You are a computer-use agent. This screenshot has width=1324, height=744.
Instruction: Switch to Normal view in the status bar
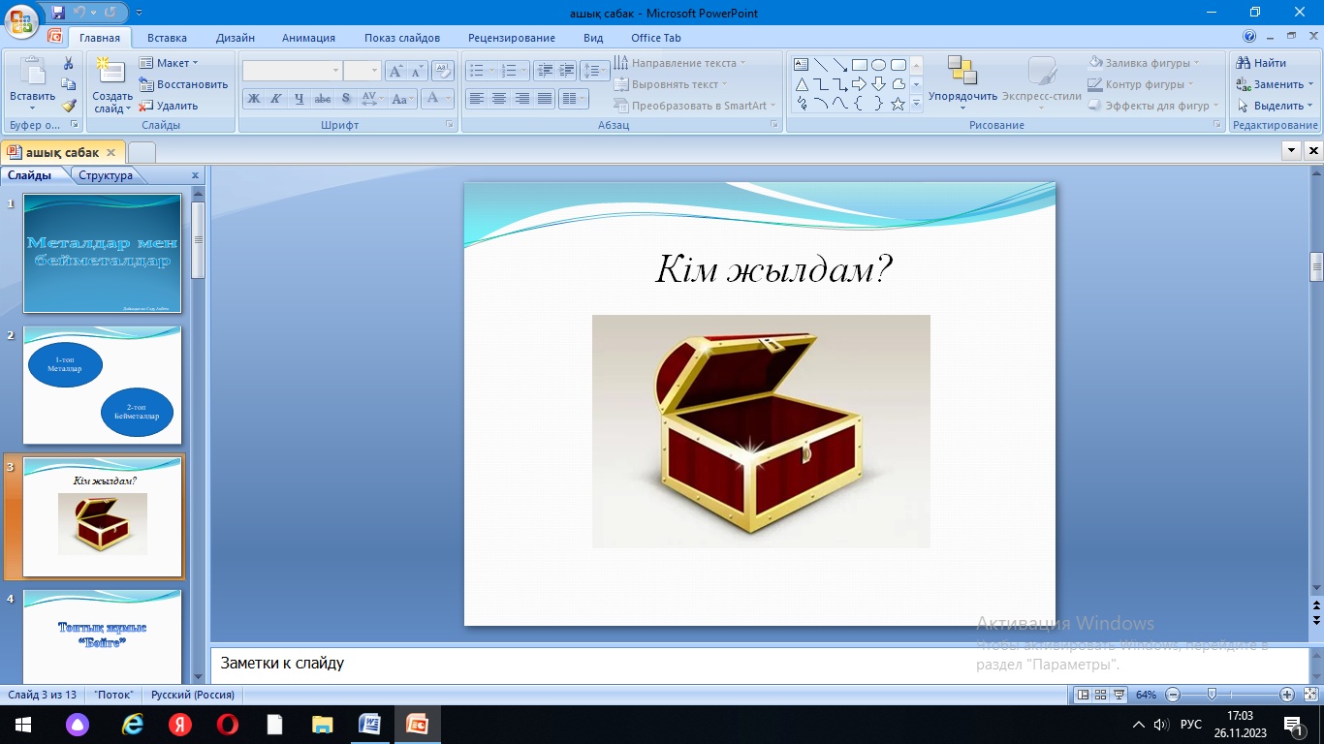(1083, 695)
